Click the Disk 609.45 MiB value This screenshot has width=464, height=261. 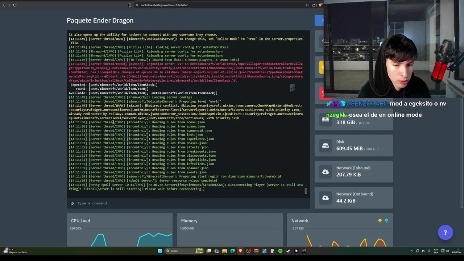pos(349,149)
